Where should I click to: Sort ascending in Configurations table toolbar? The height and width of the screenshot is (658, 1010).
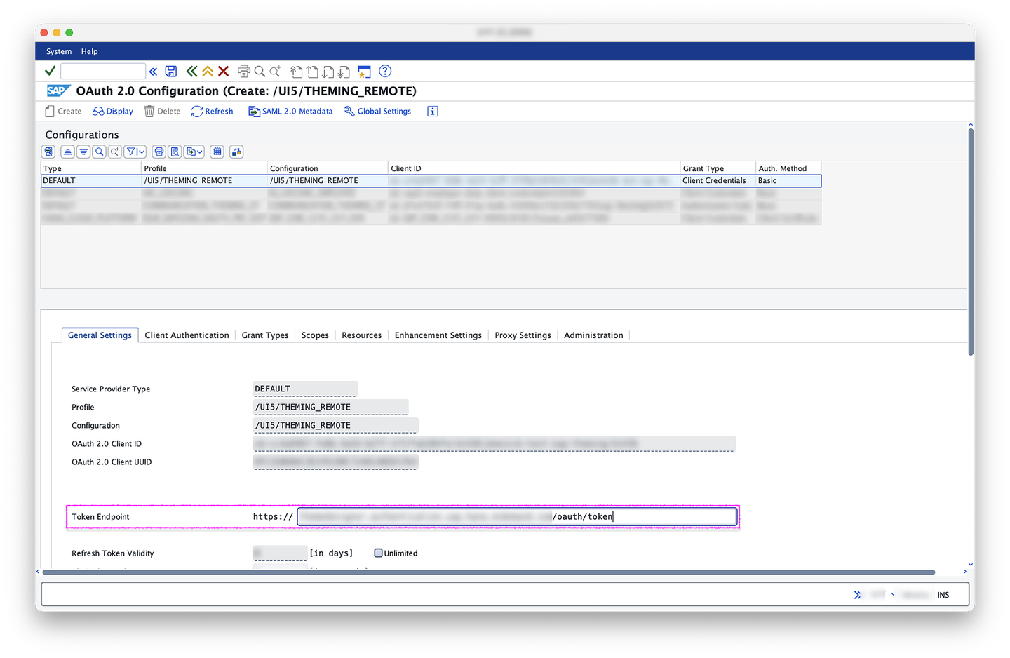67,152
